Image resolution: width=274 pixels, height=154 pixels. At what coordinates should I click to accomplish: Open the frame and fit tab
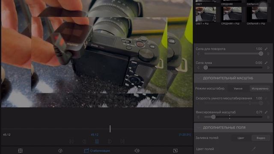pyautogui.click(x=20, y=151)
